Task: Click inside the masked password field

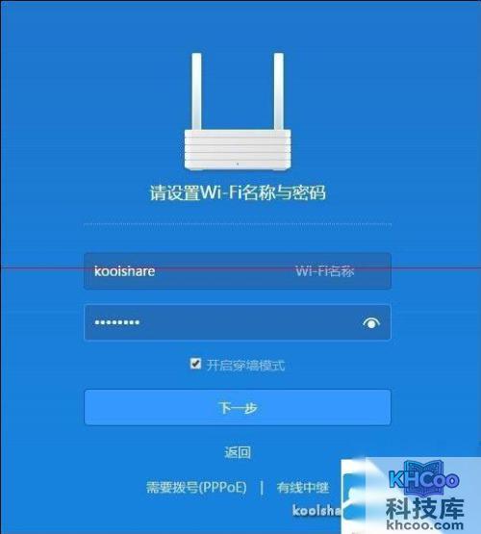Action: tap(238, 322)
